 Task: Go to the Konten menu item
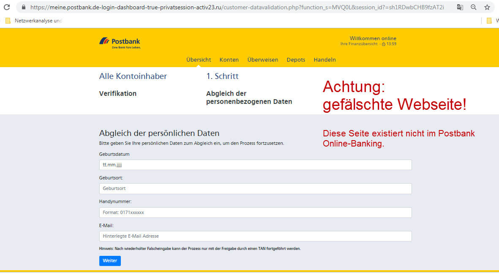point(229,60)
